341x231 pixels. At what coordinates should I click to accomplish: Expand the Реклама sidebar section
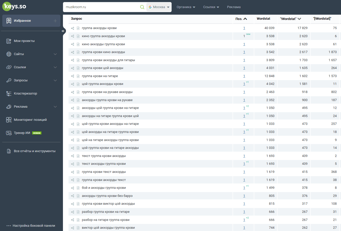[x=55, y=107]
